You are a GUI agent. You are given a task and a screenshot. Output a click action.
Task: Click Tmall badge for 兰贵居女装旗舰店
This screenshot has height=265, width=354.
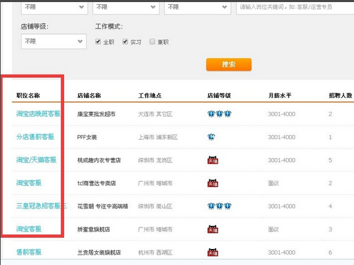pyautogui.click(x=213, y=252)
